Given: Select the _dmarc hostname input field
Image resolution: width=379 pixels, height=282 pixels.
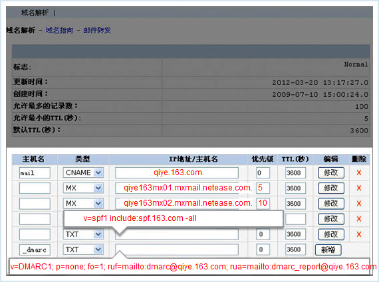Looking at the screenshot, I should [35, 249].
